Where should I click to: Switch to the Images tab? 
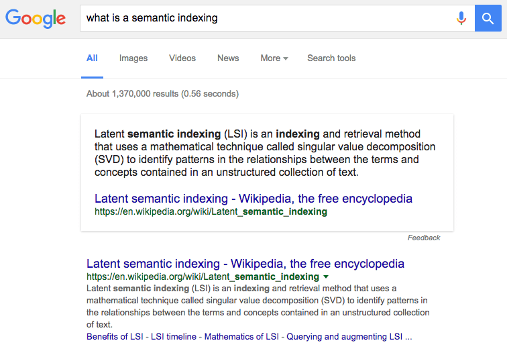coord(133,58)
